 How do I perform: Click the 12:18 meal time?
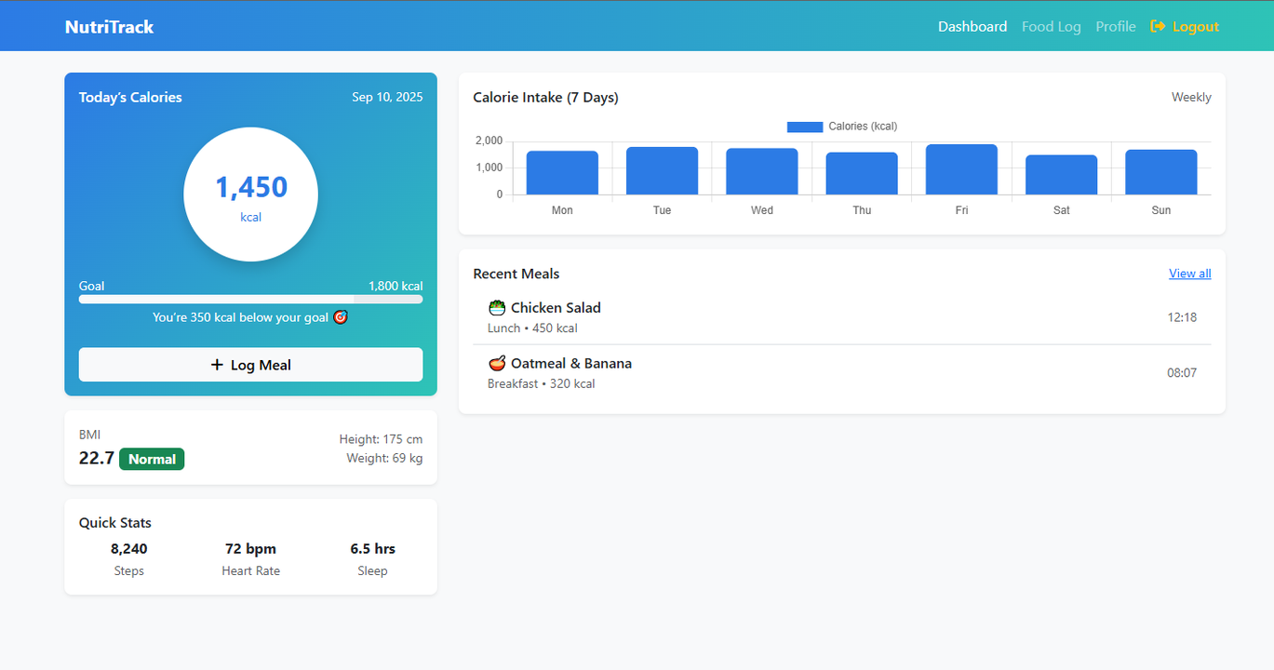click(1182, 317)
